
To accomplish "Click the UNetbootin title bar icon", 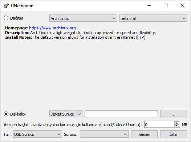I will [6, 5].
